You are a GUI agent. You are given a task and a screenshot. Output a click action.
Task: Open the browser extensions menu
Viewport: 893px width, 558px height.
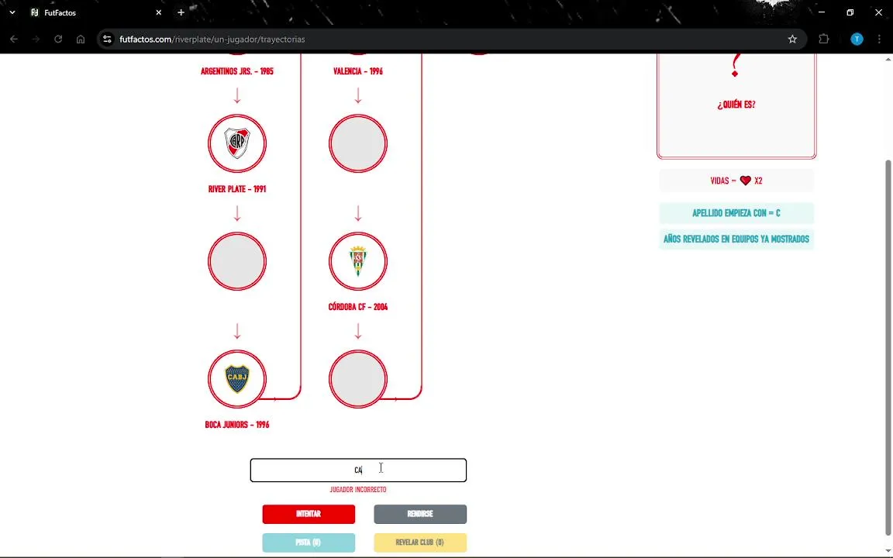point(823,40)
